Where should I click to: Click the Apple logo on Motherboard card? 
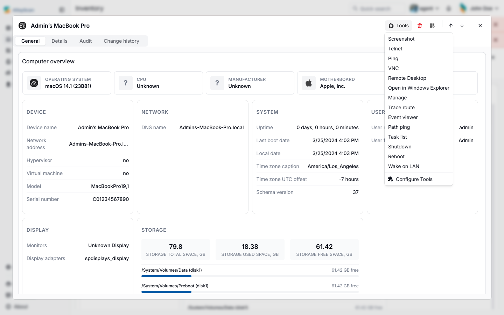(309, 83)
